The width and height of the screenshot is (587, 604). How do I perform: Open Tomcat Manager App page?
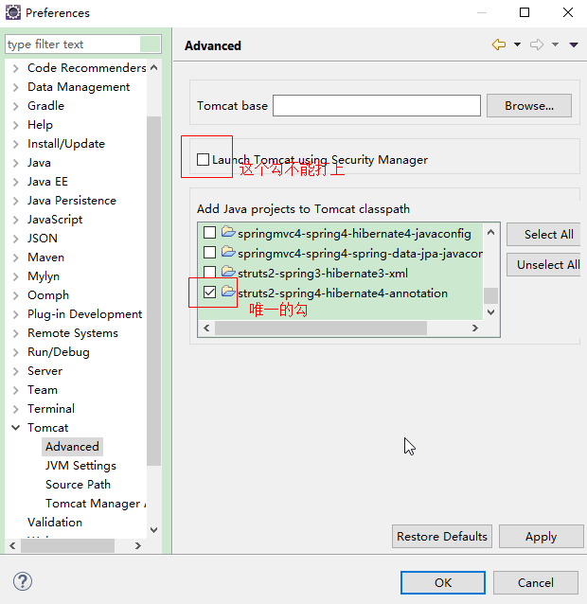[x=96, y=503]
